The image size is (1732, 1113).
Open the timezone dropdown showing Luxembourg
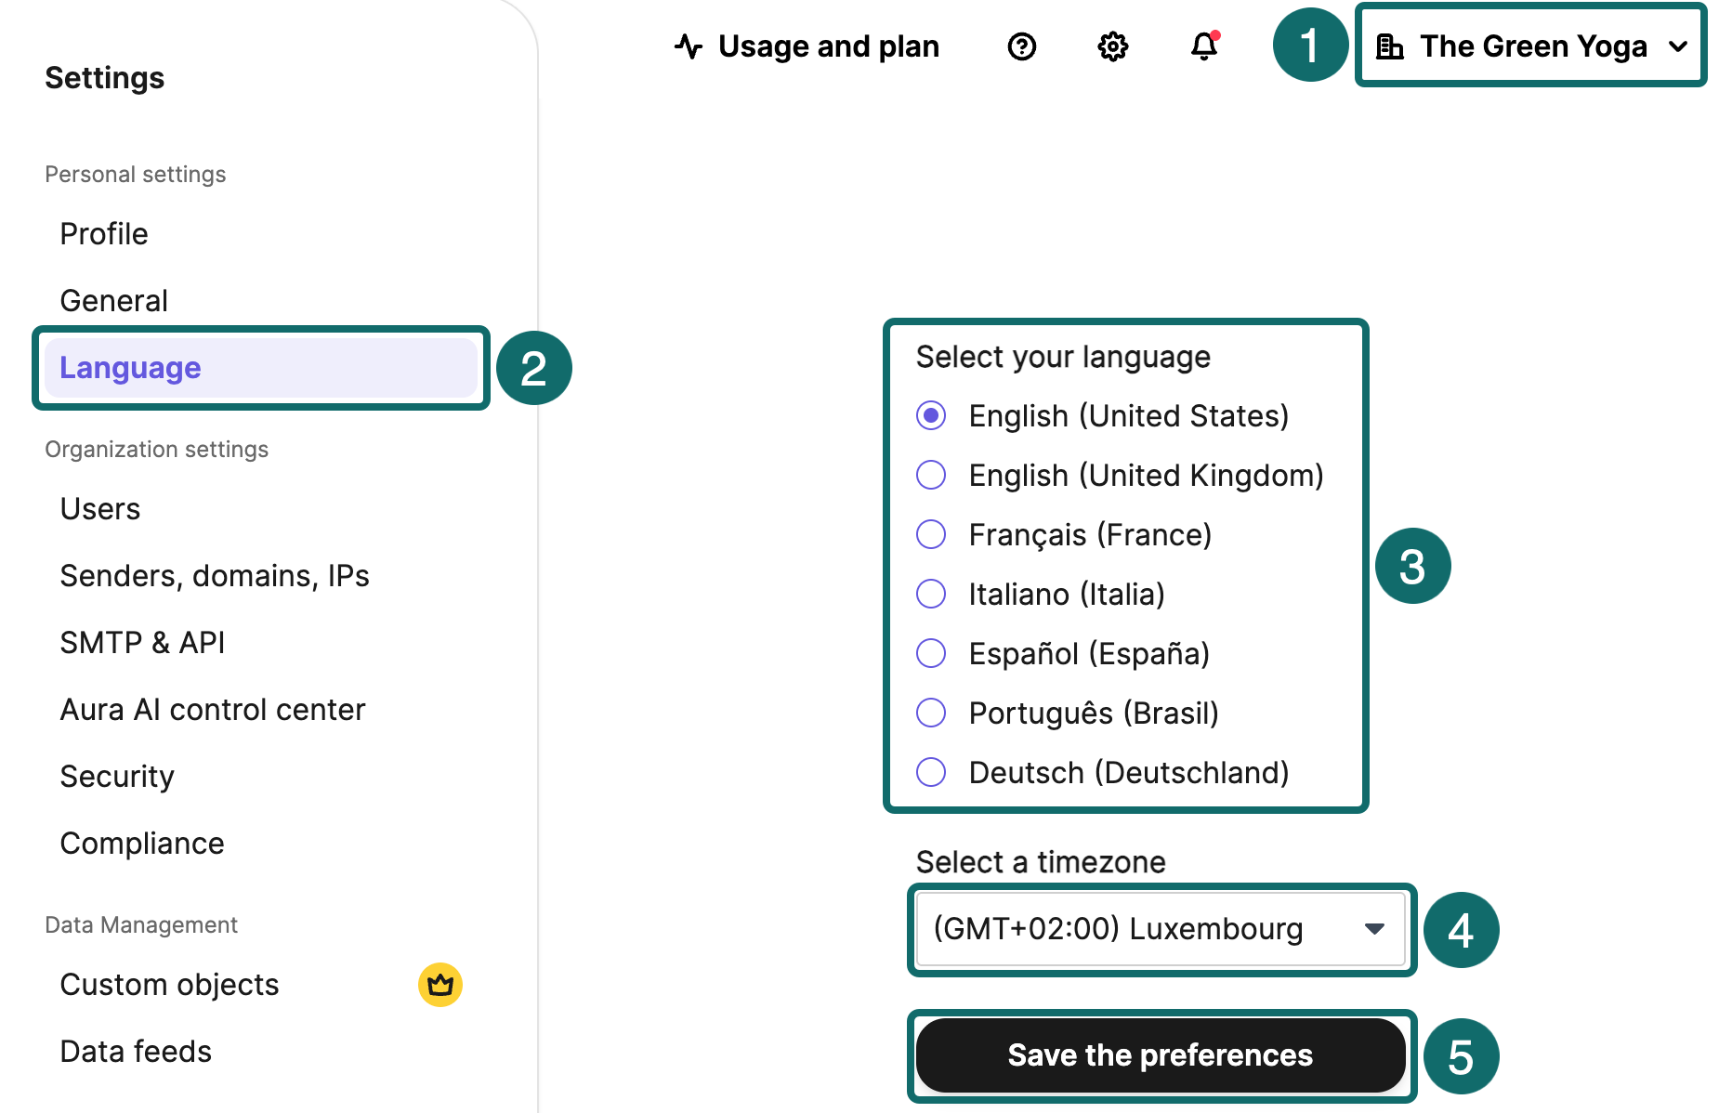click(x=1160, y=929)
